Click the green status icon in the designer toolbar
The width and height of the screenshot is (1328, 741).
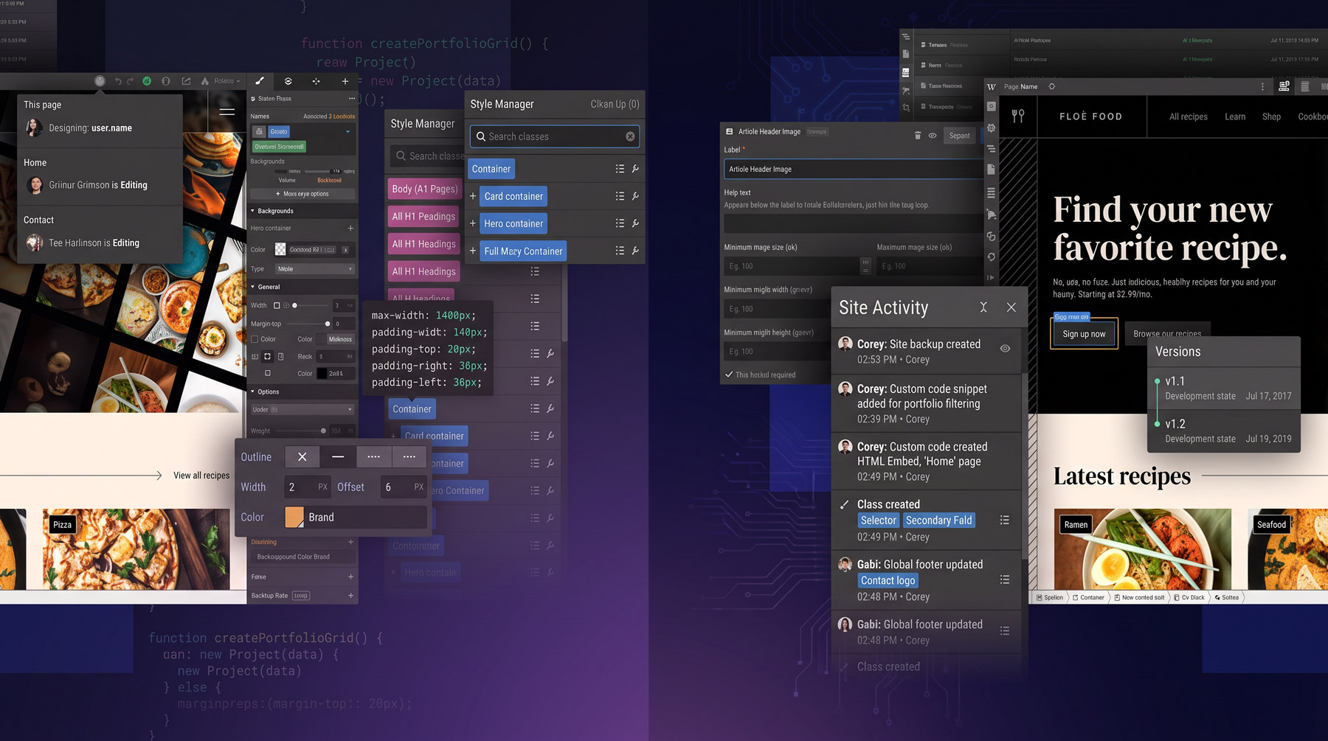click(x=147, y=81)
